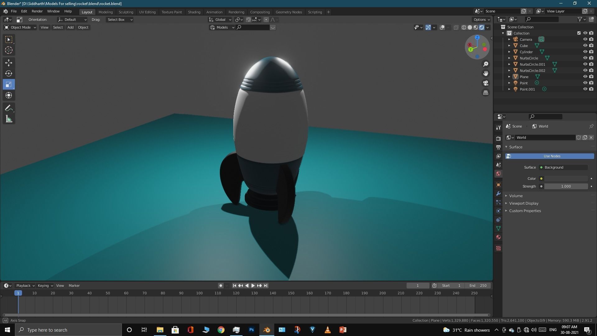
Task: Select the Measure ruler tool
Action: click(9, 119)
